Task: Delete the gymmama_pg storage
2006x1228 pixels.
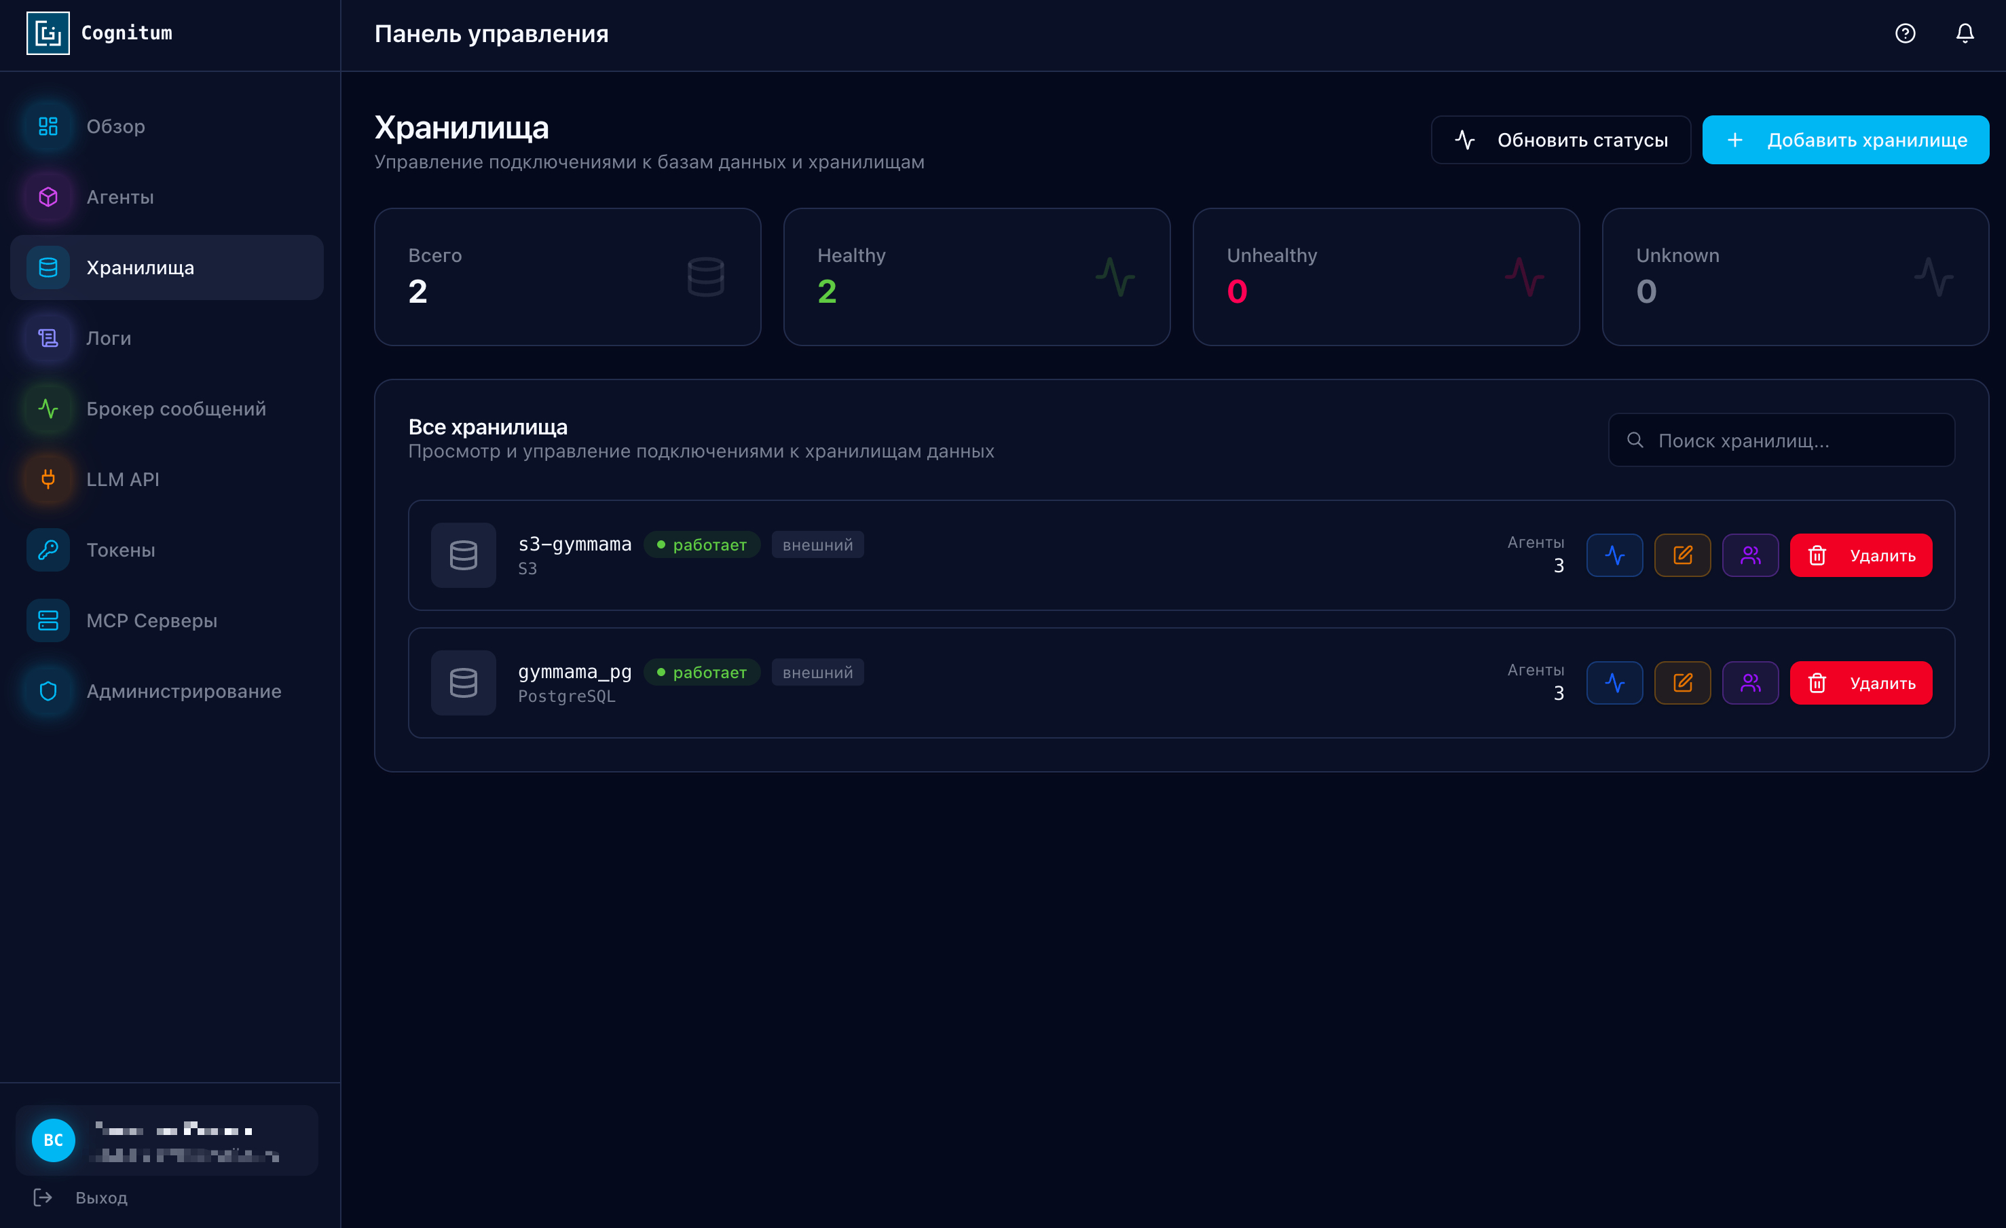Action: click(1860, 682)
